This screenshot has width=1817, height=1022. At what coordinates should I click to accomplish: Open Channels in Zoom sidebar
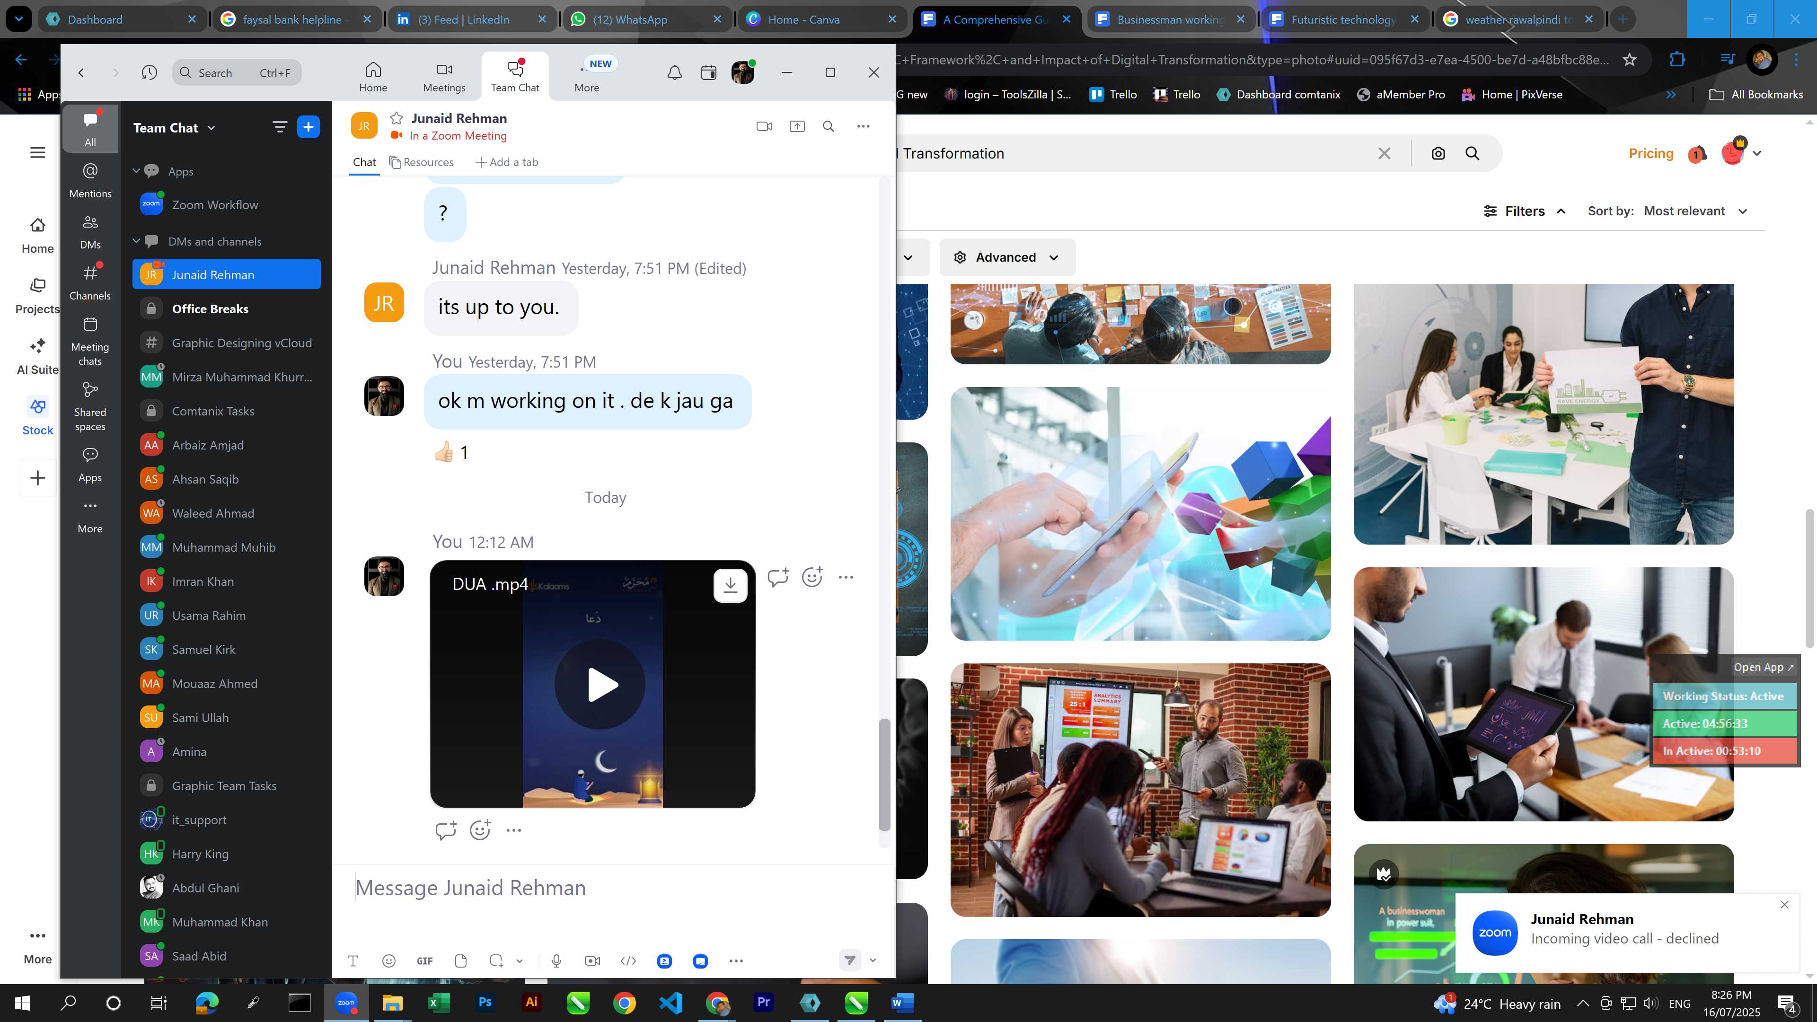pos(90,282)
